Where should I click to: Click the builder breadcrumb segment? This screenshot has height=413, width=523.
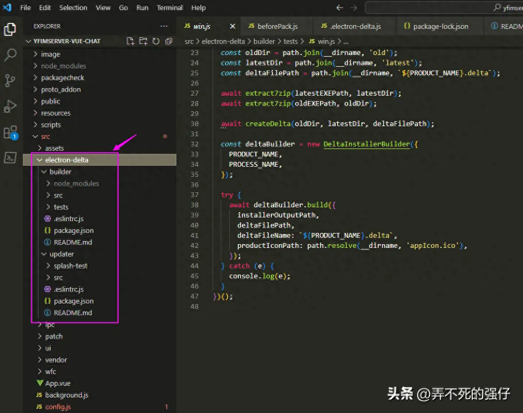click(264, 41)
